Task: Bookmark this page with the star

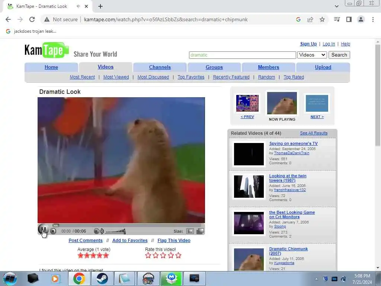Action: tap(322, 19)
